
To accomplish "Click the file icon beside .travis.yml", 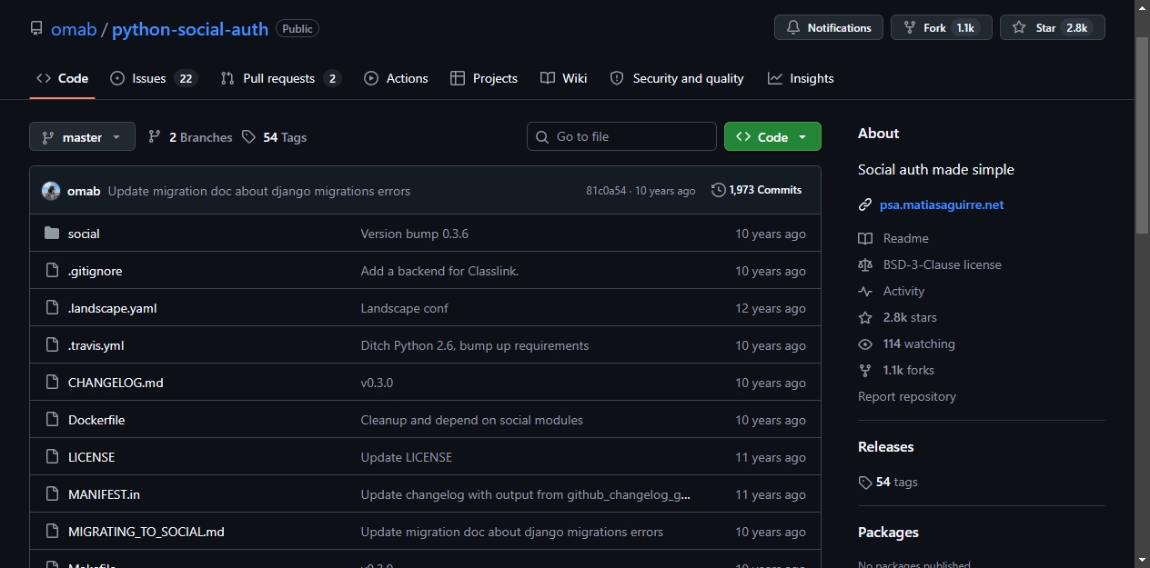I will (x=52, y=345).
